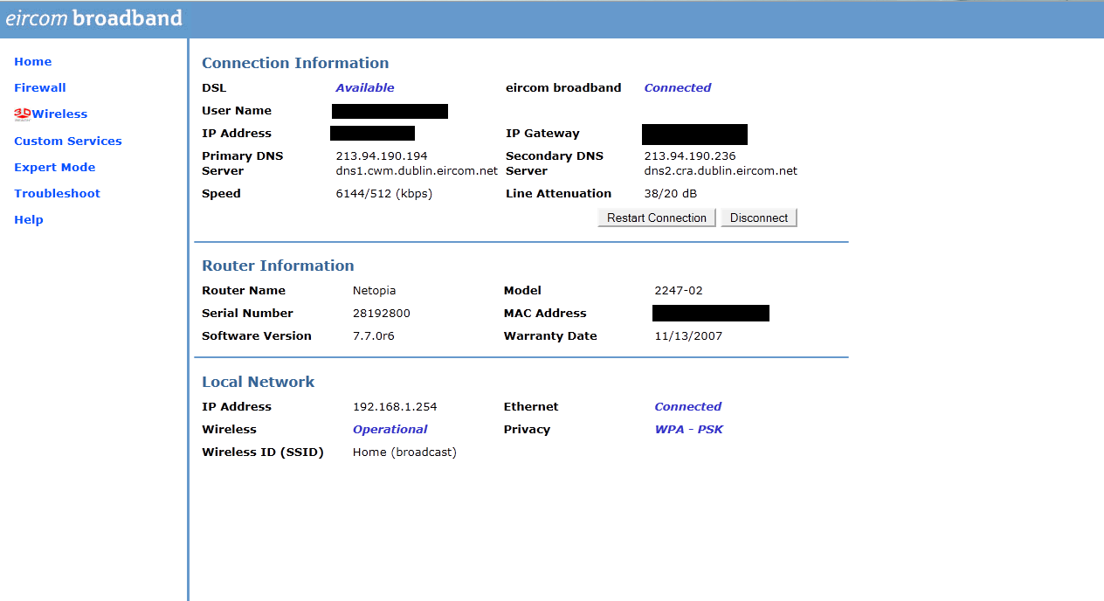Select the Connection Information section heading
Viewport: 1104px width, 601px height.
(295, 63)
